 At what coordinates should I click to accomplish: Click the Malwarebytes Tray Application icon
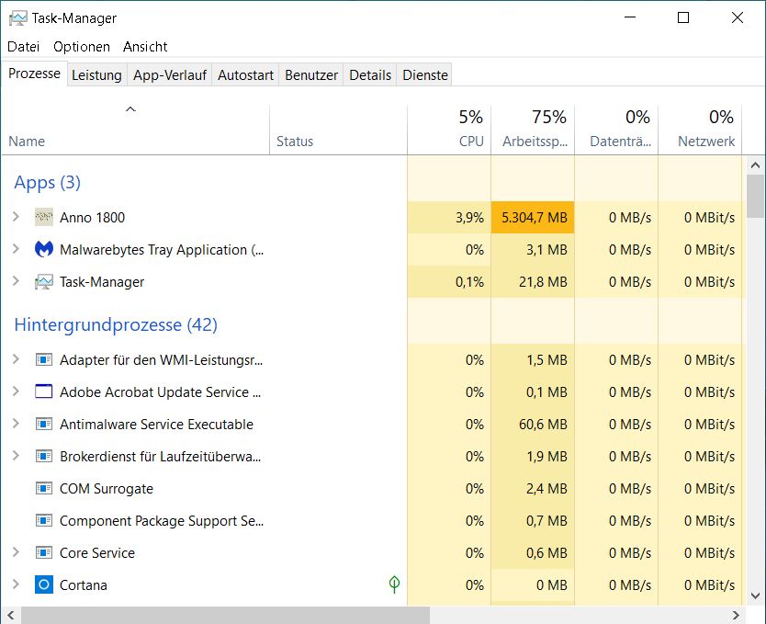(x=44, y=250)
